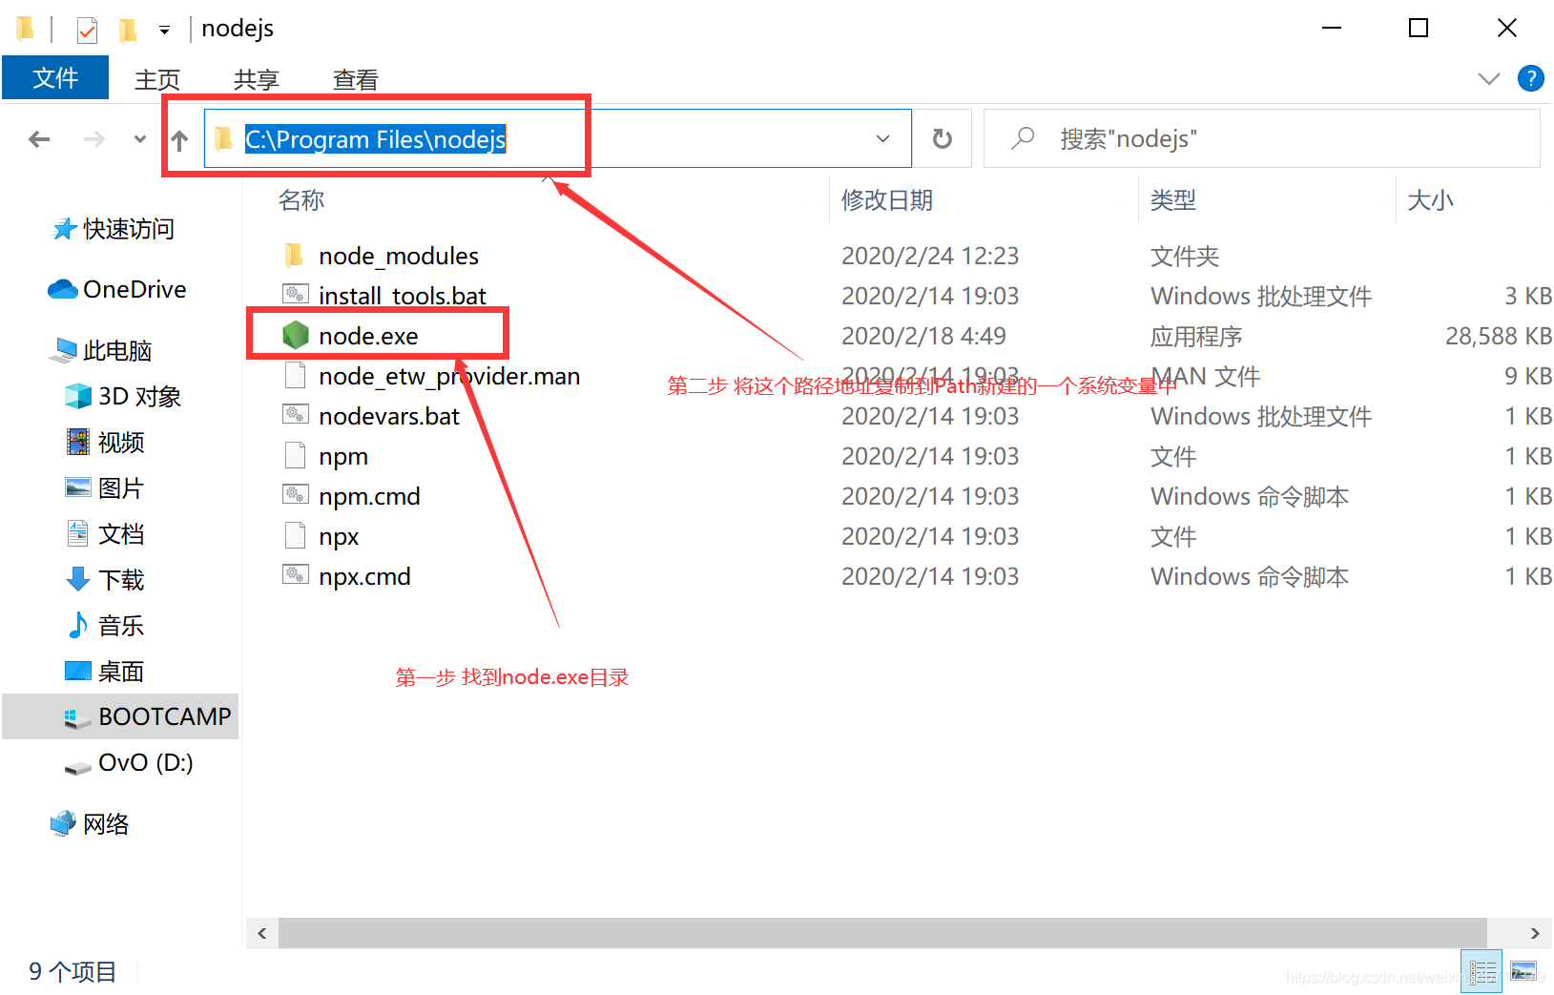Screen dimensions: 1554x995
Task: Click the blue Help question icon
Action: [x=1530, y=78]
